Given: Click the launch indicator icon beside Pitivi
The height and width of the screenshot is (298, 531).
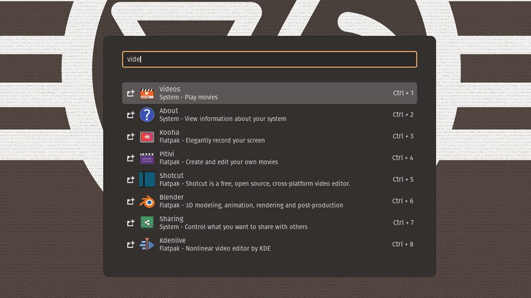Looking at the screenshot, I should coord(131,158).
